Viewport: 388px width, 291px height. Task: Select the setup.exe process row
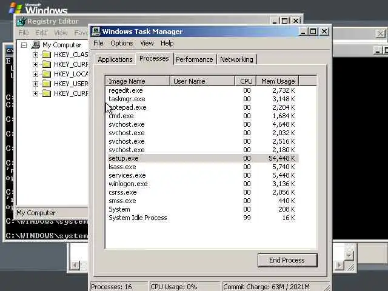202,158
